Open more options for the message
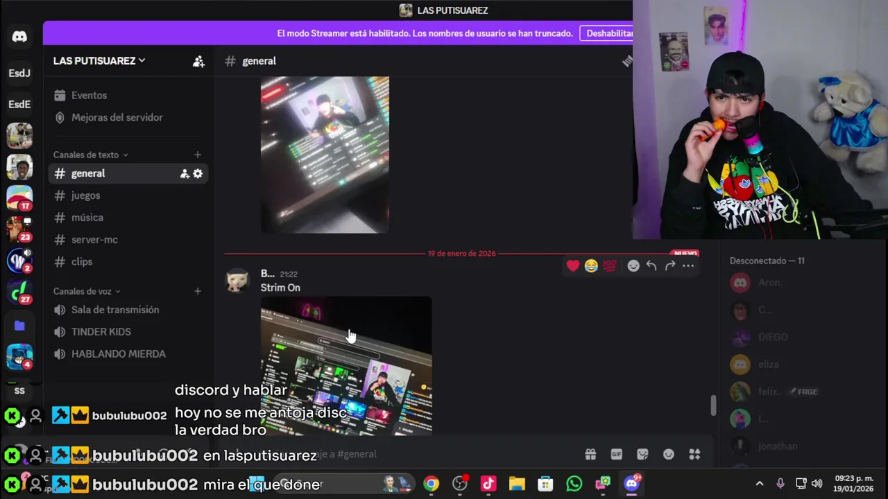The image size is (888, 499). tap(688, 265)
